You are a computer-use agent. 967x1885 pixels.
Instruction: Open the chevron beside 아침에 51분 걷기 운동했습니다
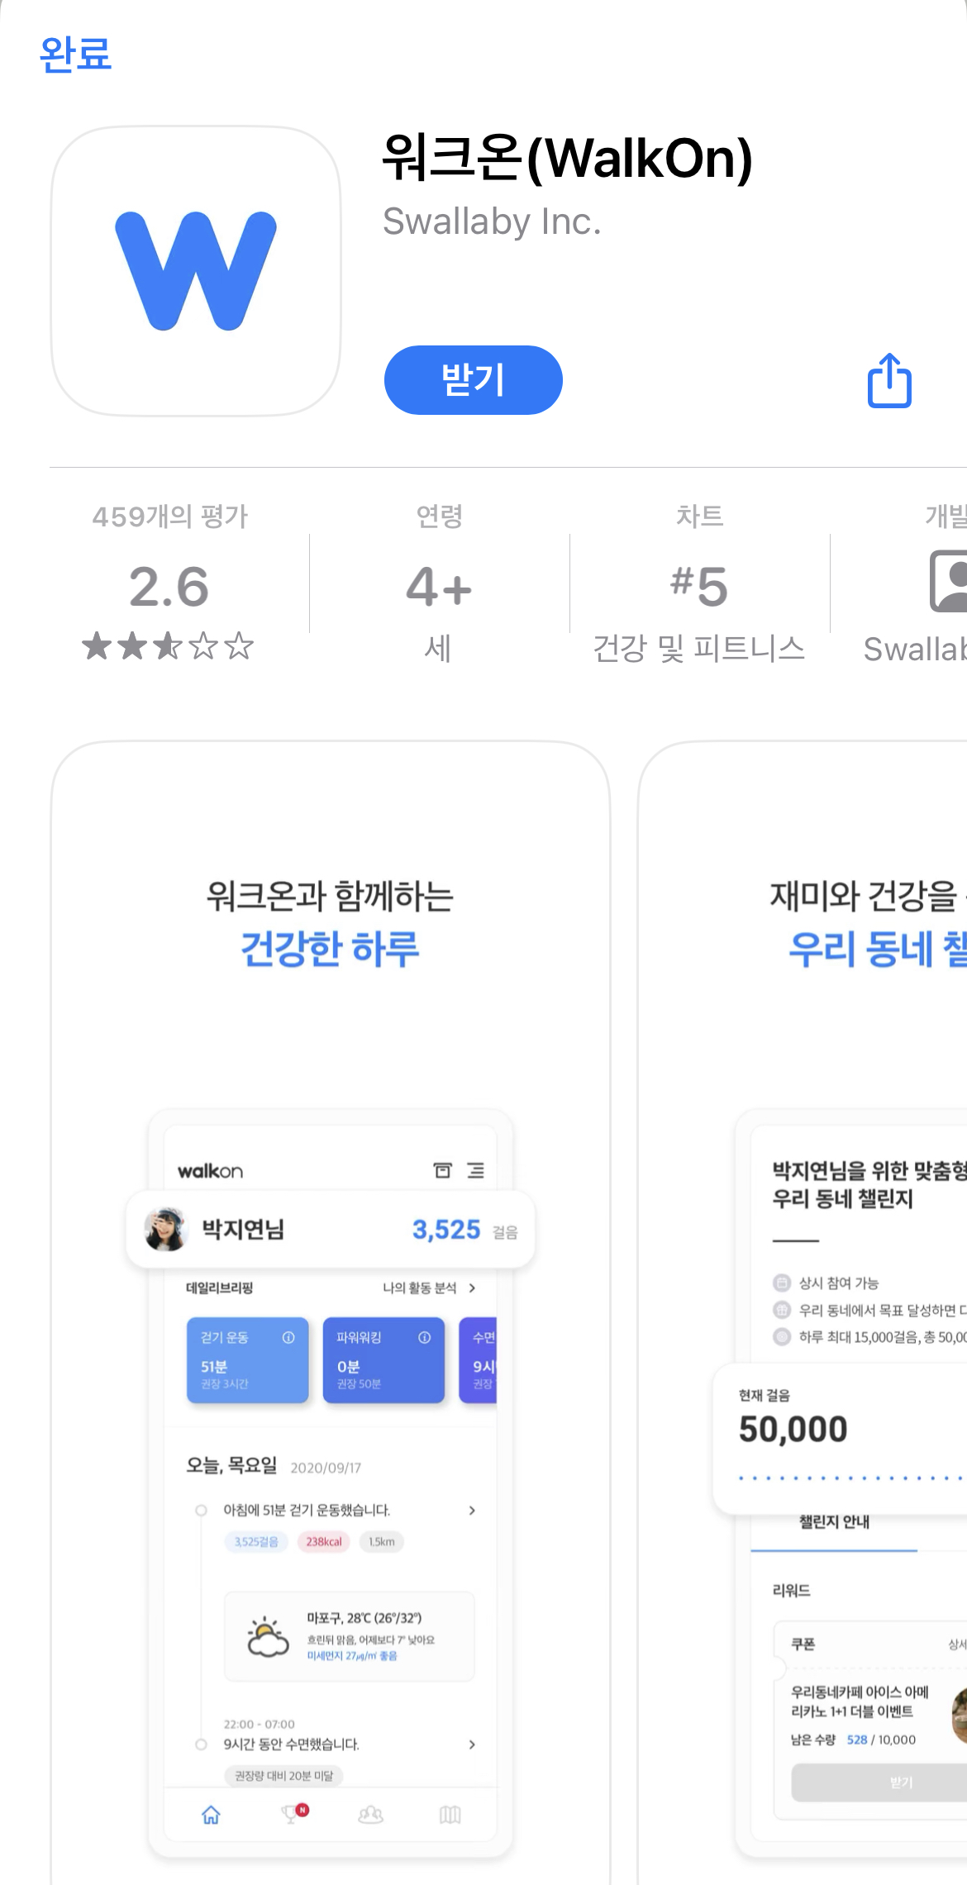click(x=472, y=1510)
